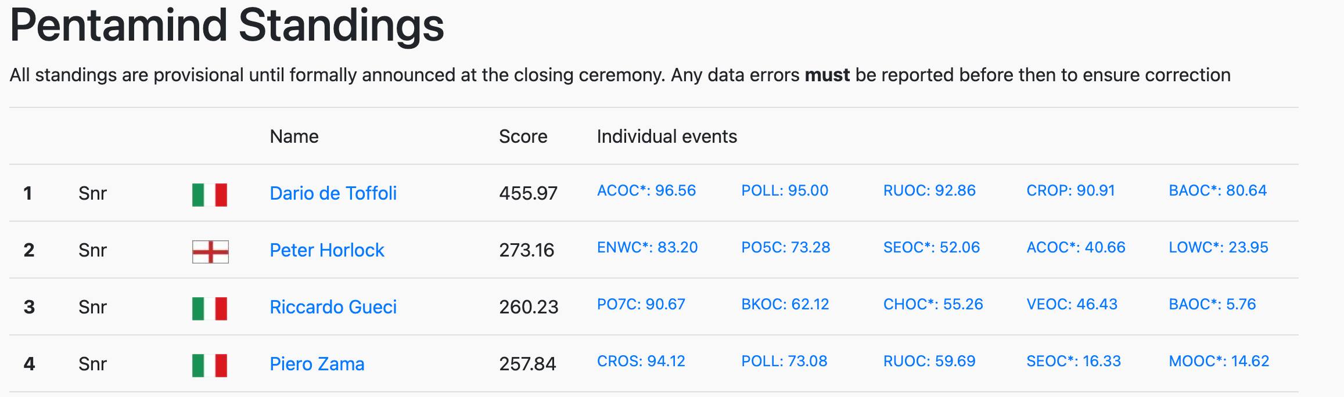The width and height of the screenshot is (1344, 397).
Task: View the MOOC*: 14.62 event
Action: 1219,361
